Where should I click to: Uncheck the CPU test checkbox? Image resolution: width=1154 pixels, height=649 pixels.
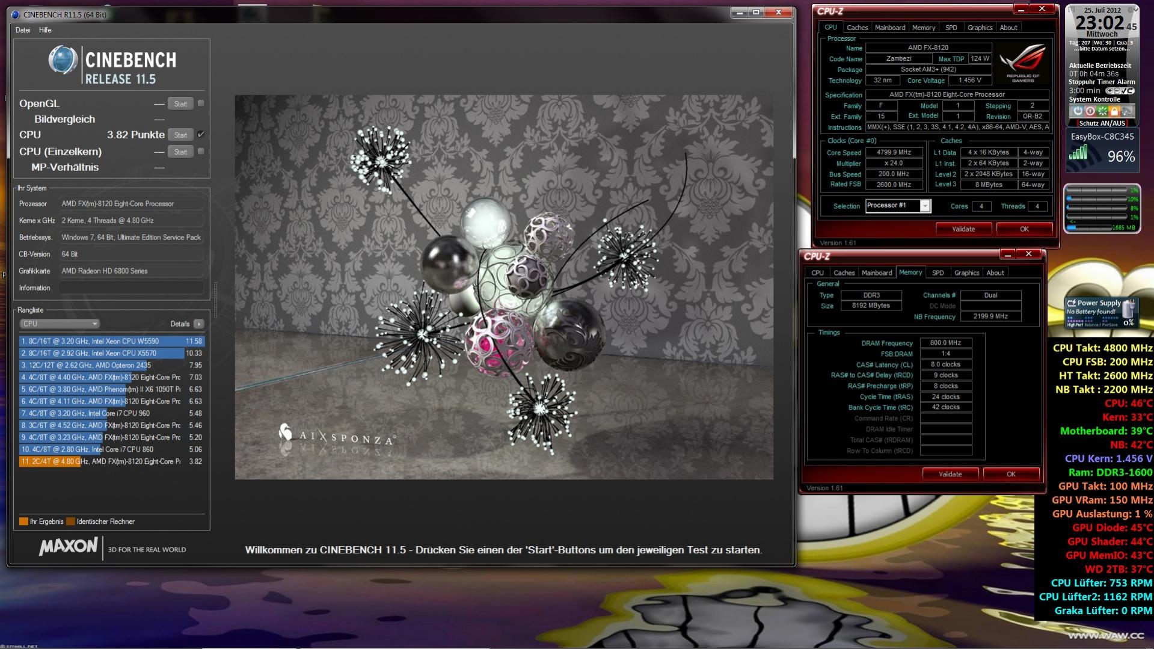point(201,135)
